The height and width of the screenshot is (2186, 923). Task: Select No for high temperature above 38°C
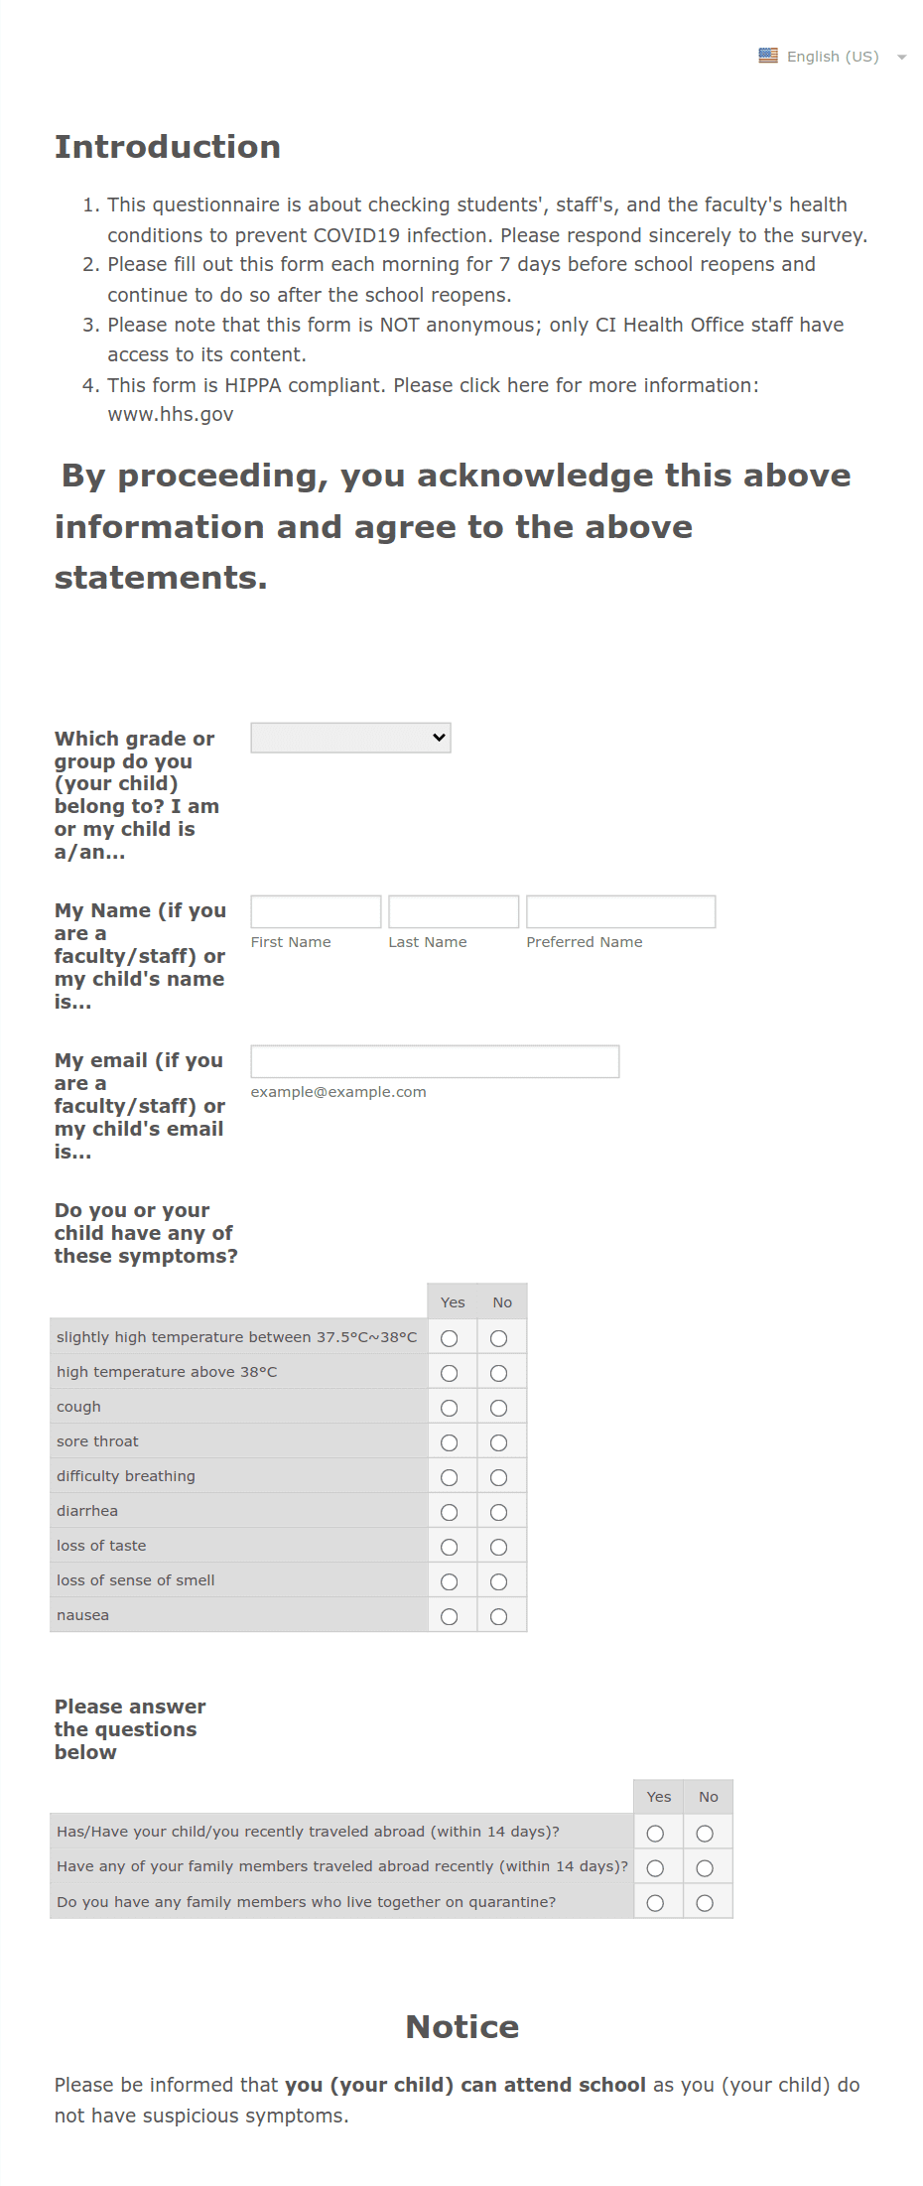tap(499, 1373)
